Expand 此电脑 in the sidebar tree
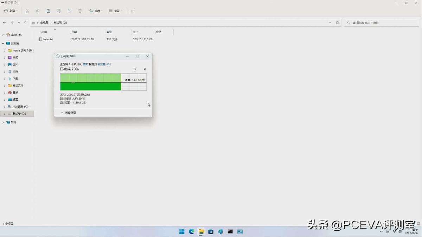Image resolution: width=422 pixels, height=237 pixels. pos(4,43)
